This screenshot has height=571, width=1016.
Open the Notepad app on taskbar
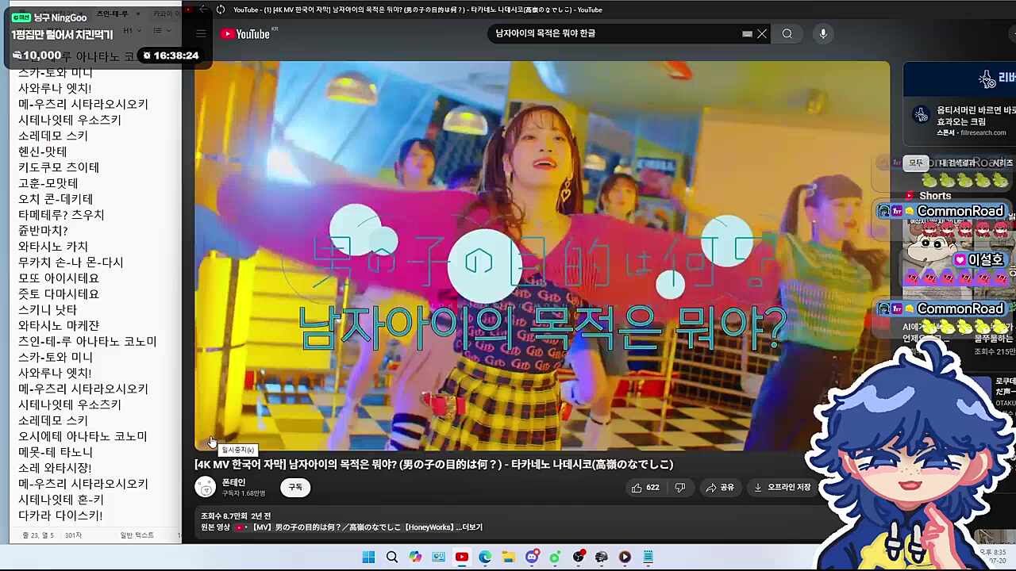pyautogui.click(x=648, y=557)
